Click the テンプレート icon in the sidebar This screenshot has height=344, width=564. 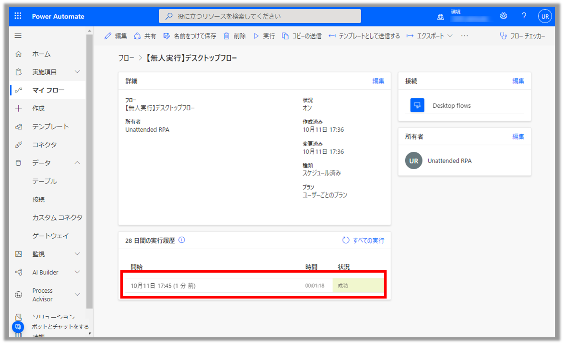(19, 126)
